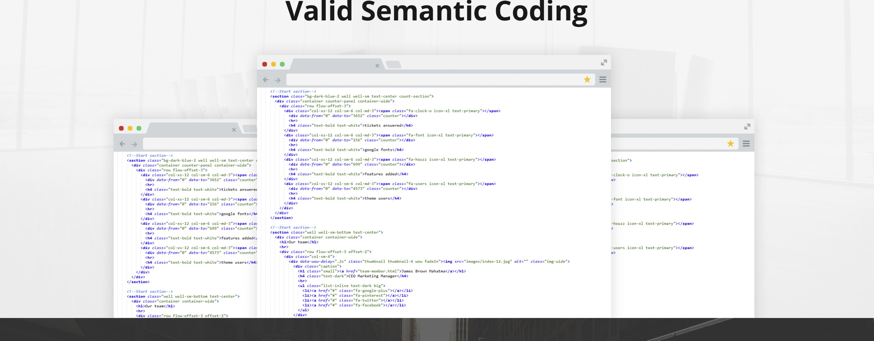The image size is (874, 341).
Task: Click data-to="3652" line in the left window
Action: [x=201, y=180]
